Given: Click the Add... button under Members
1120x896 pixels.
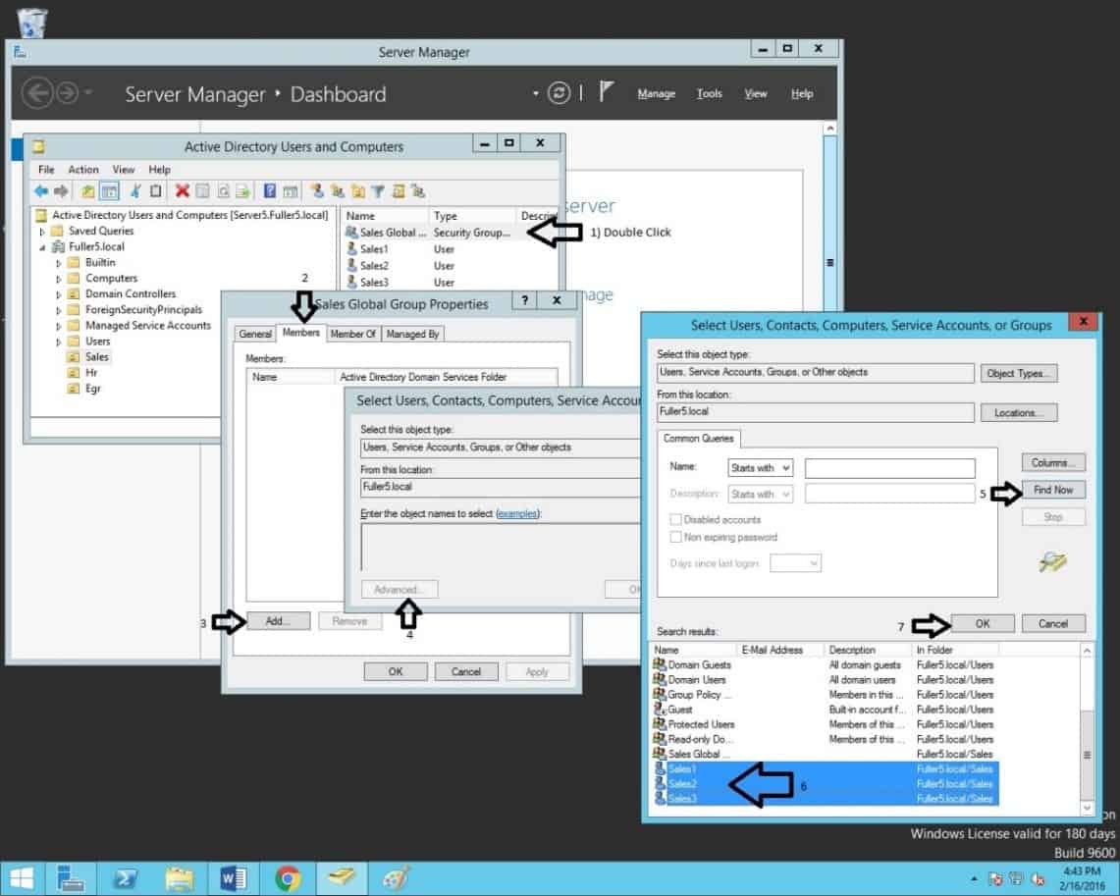Looking at the screenshot, I should coord(278,621).
